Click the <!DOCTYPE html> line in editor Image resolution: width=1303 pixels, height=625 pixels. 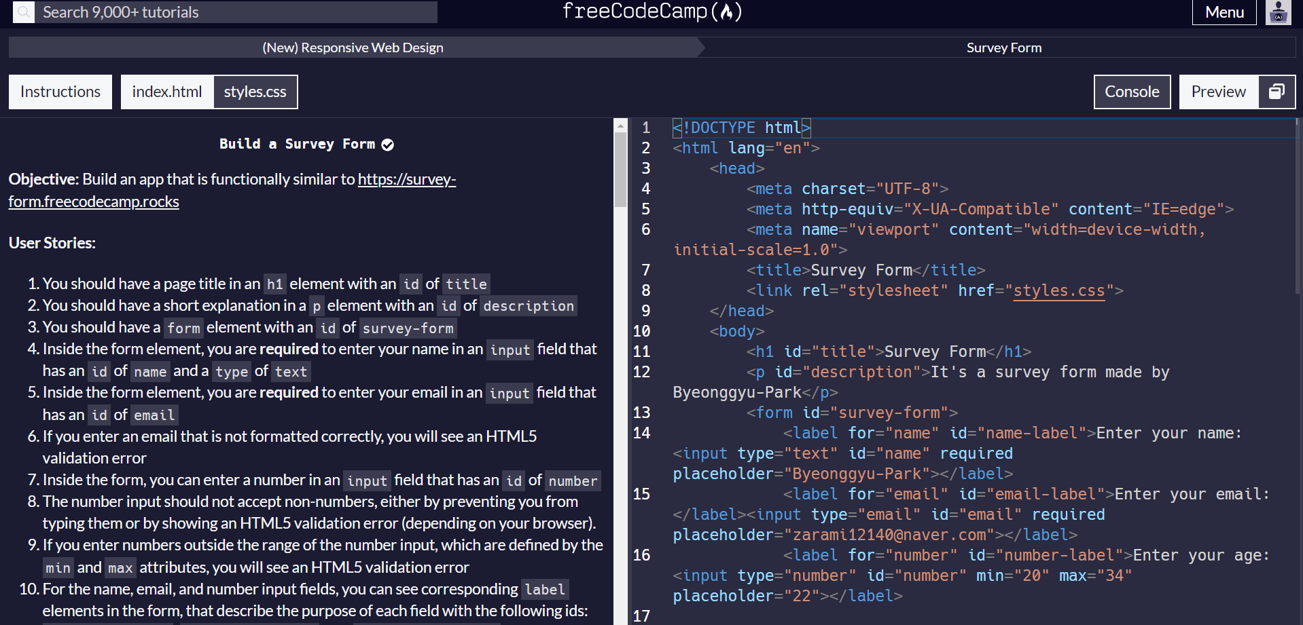click(x=742, y=128)
